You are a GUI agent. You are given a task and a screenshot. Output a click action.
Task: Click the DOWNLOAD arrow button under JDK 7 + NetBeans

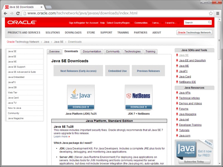139,107
